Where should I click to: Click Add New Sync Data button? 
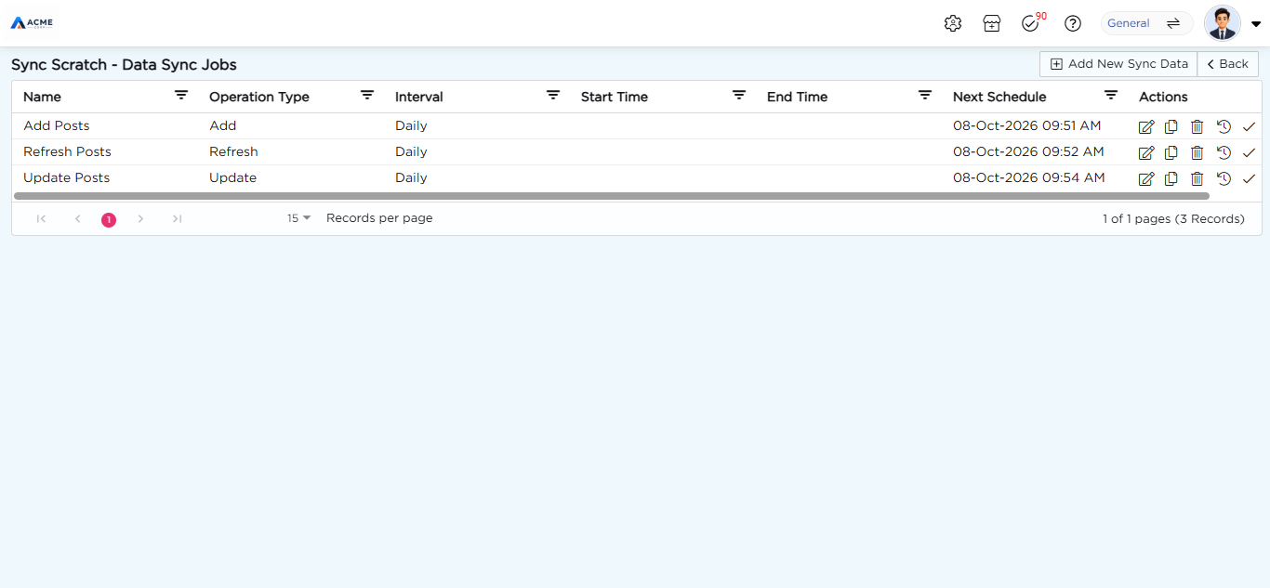pyautogui.click(x=1118, y=64)
